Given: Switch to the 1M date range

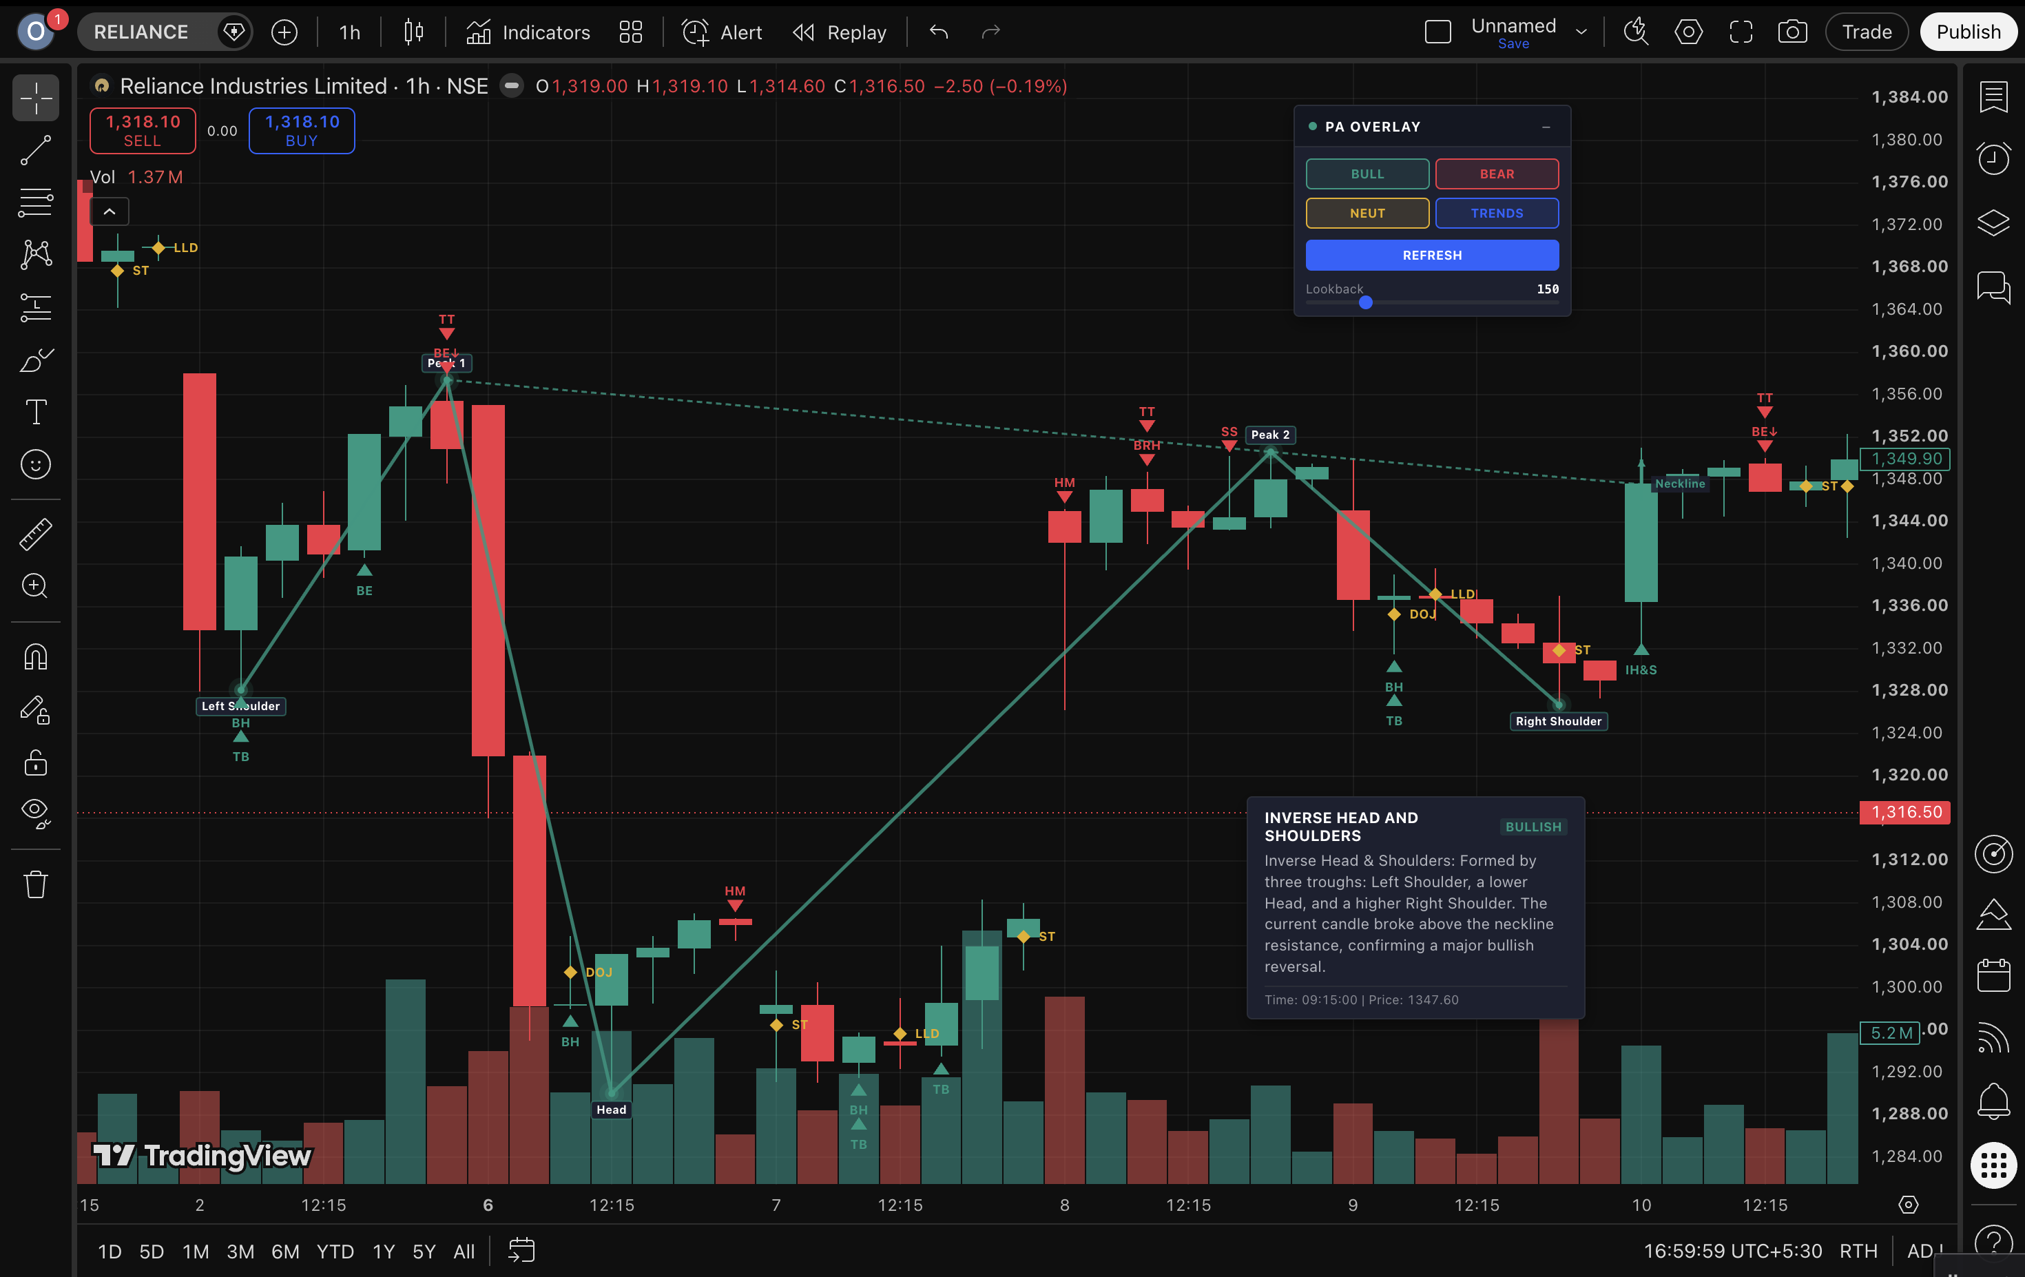Looking at the screenshot, I should (196, 1251).
